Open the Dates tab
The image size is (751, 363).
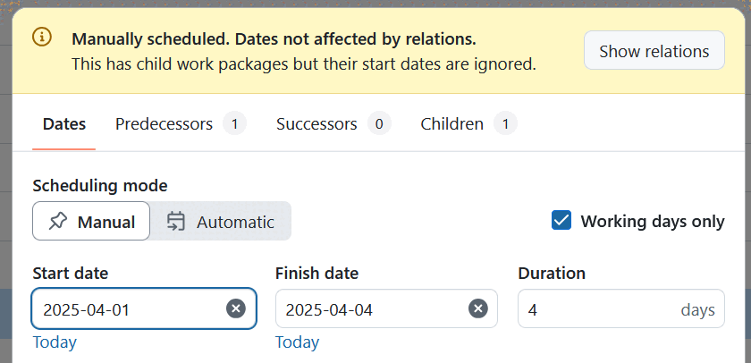[64, 124]
